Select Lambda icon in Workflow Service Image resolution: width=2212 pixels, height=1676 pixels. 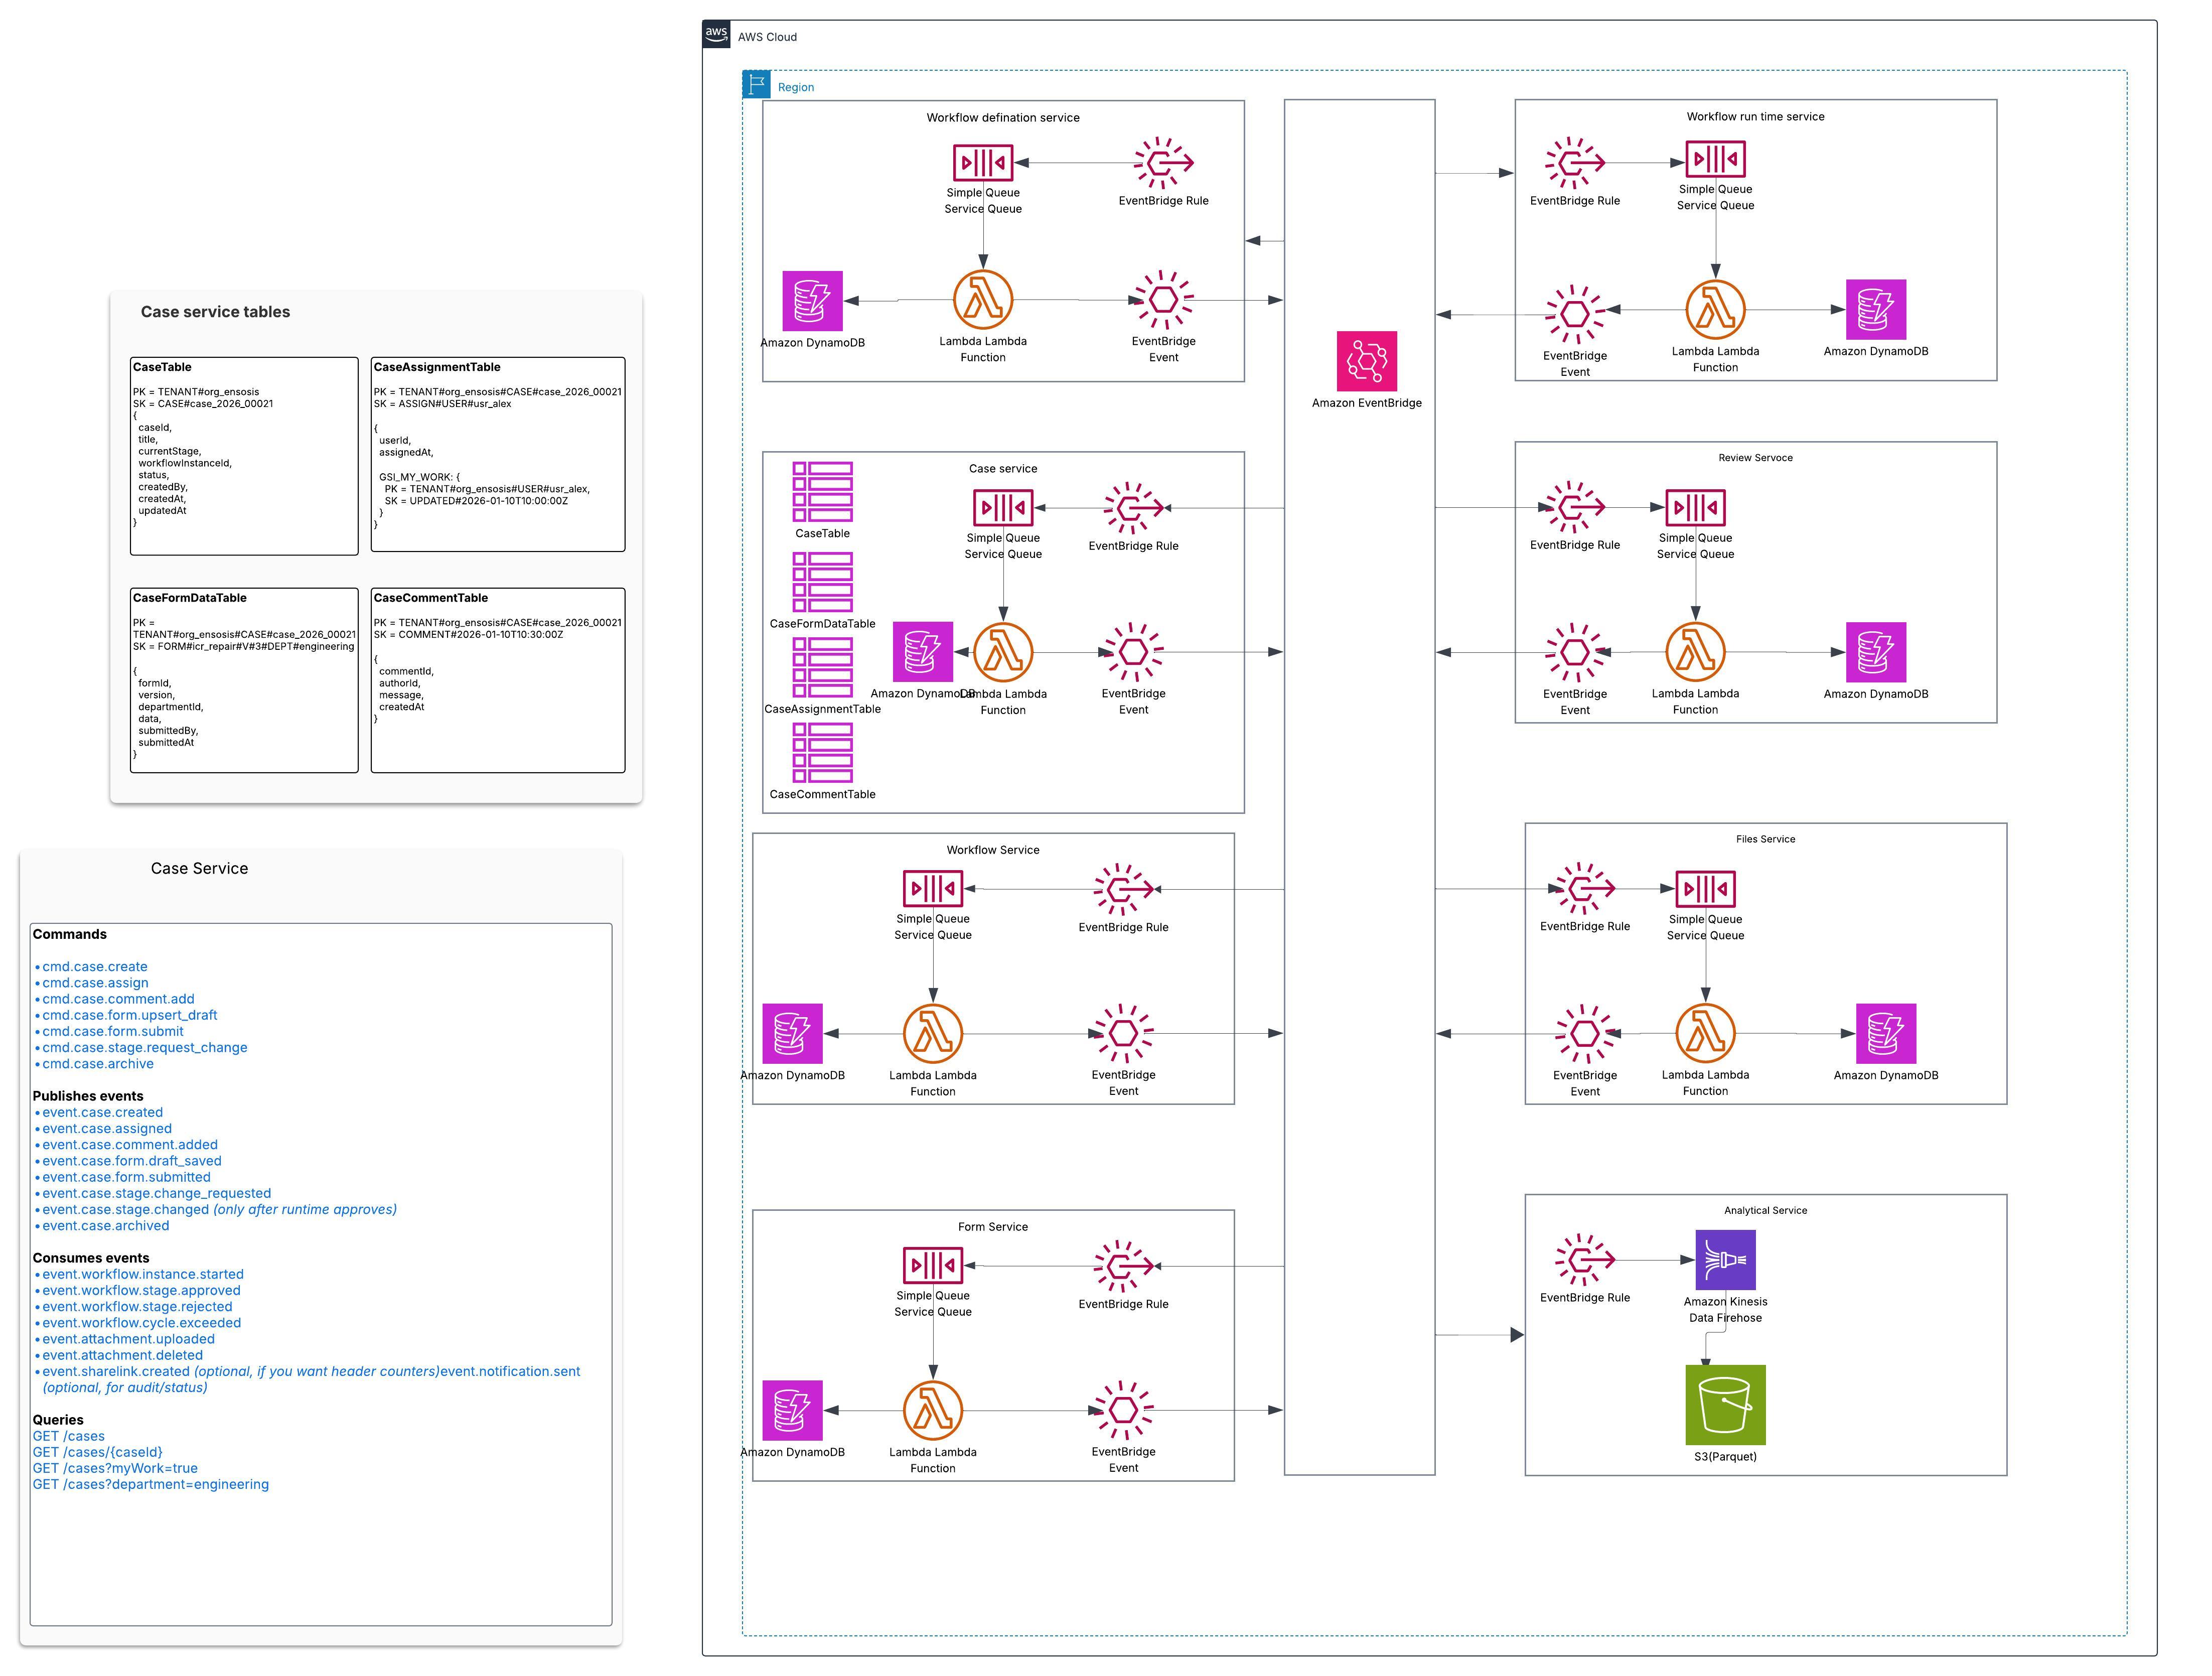[x=932, y=1033]
